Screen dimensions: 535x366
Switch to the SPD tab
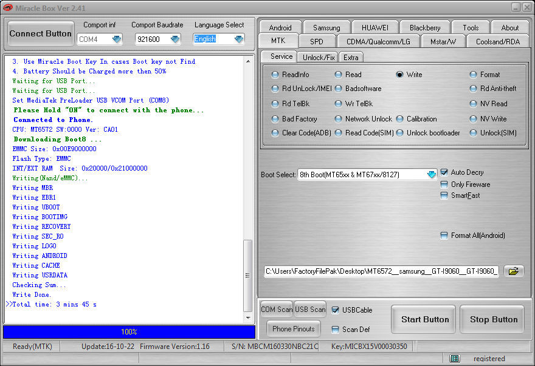pos(317,41)
